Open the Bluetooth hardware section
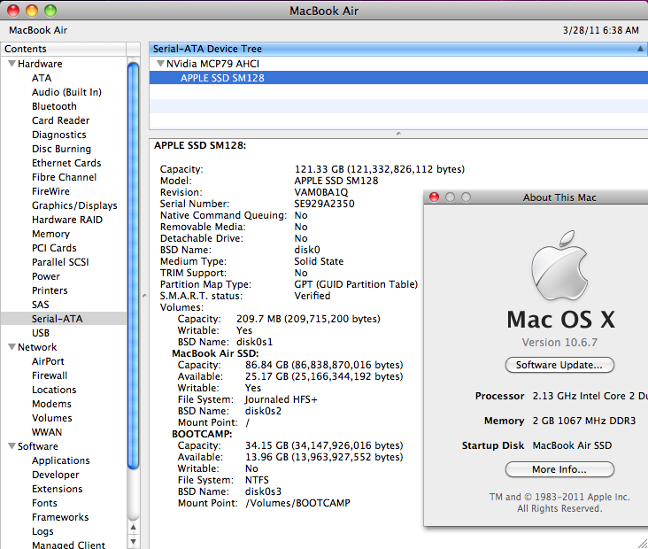648x549 pixels. click(54, 106)
